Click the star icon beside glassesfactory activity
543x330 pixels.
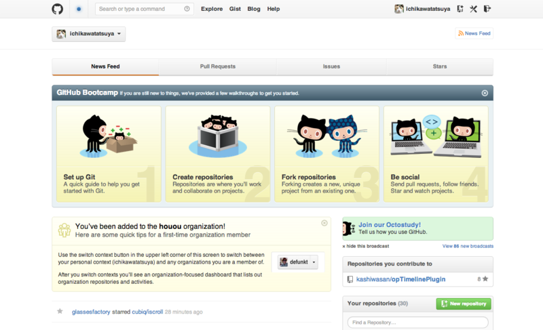pyautogui.click(x=60, y=311)
